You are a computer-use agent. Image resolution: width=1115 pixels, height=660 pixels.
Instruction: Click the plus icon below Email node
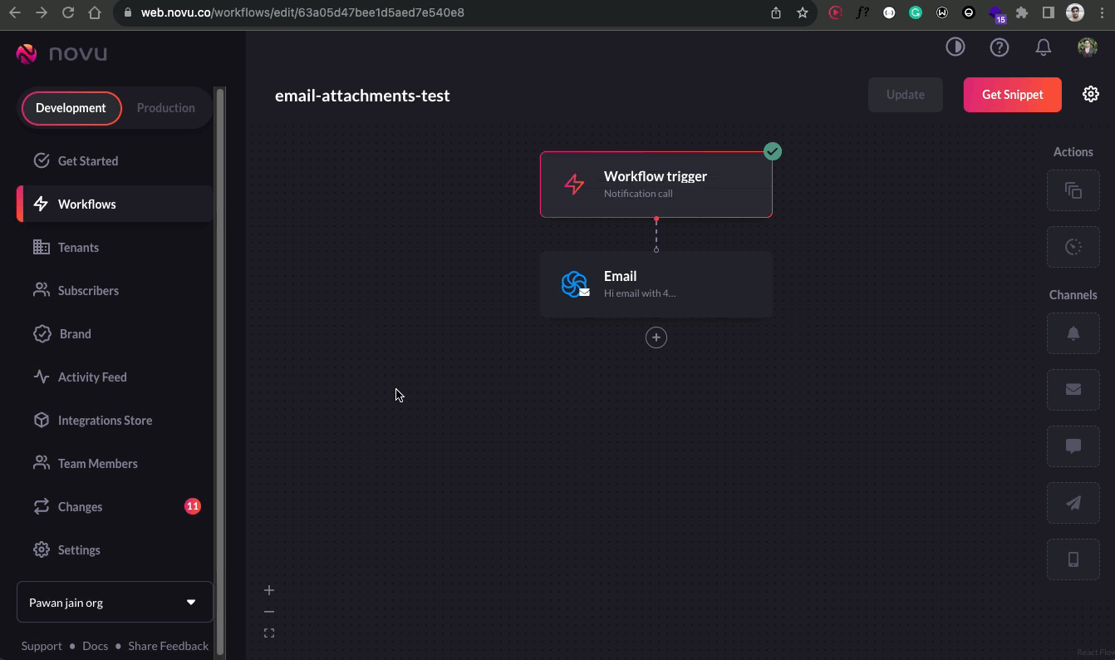(x=656, y=337)
